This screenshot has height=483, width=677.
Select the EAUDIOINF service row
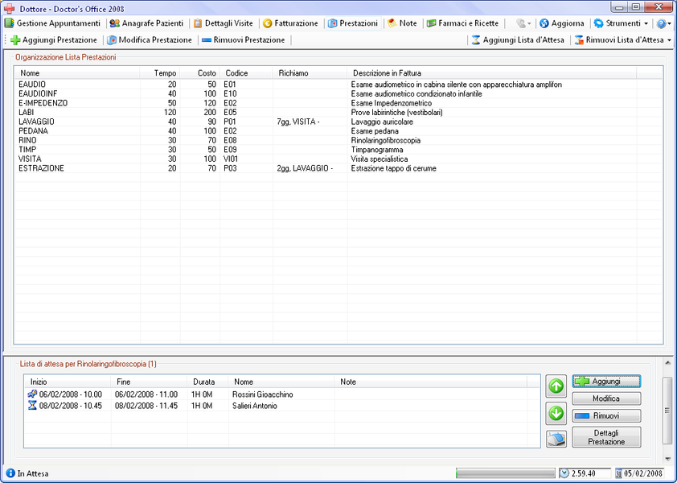(338, 94)
